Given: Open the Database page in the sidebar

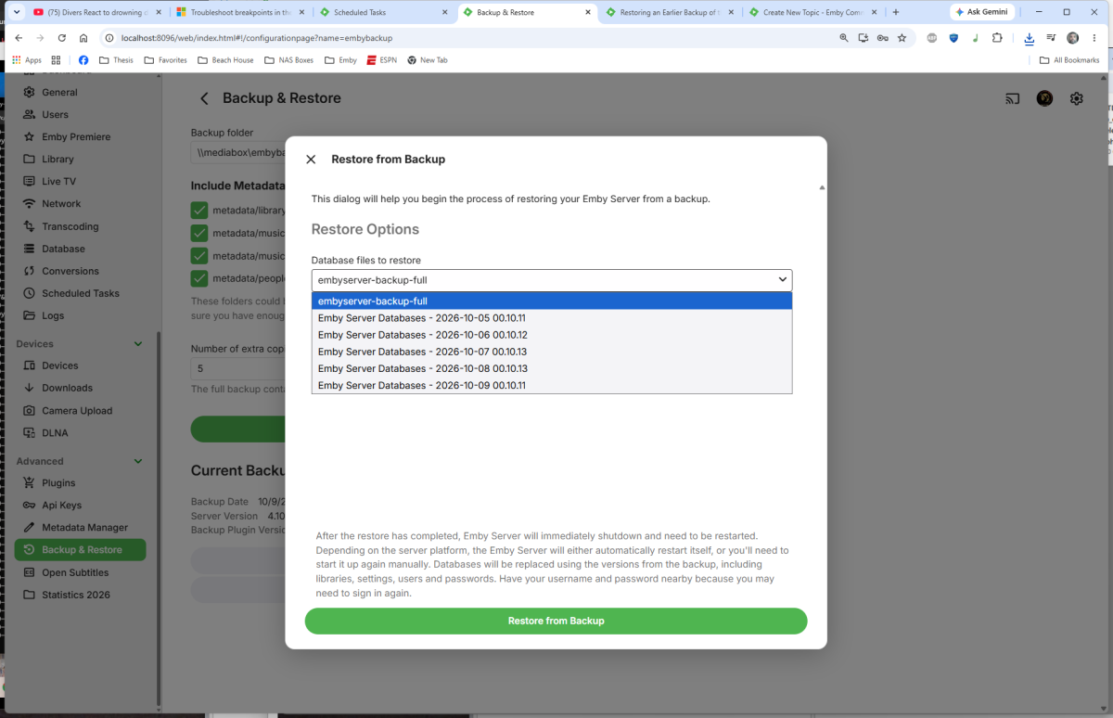Looking at the screenshot, I should click(x=80, y=249).
